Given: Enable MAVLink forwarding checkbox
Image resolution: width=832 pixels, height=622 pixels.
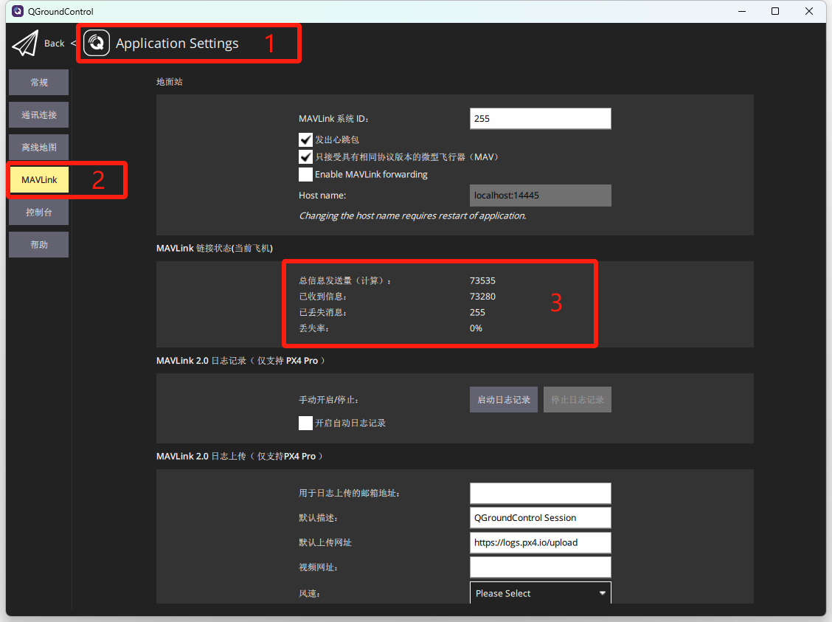Looking at the screenshot, I should tap(305, 175).
